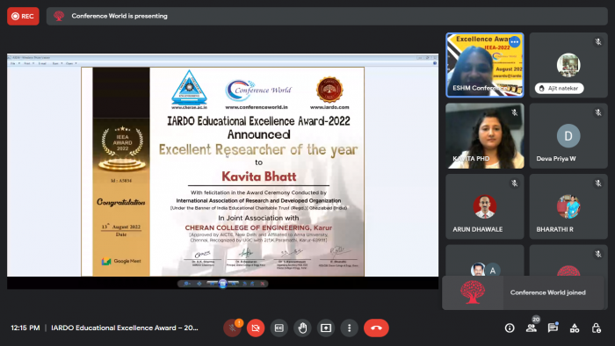Open host controls lock icon
This screenshot has height=346, width=615.
[597, 328]
